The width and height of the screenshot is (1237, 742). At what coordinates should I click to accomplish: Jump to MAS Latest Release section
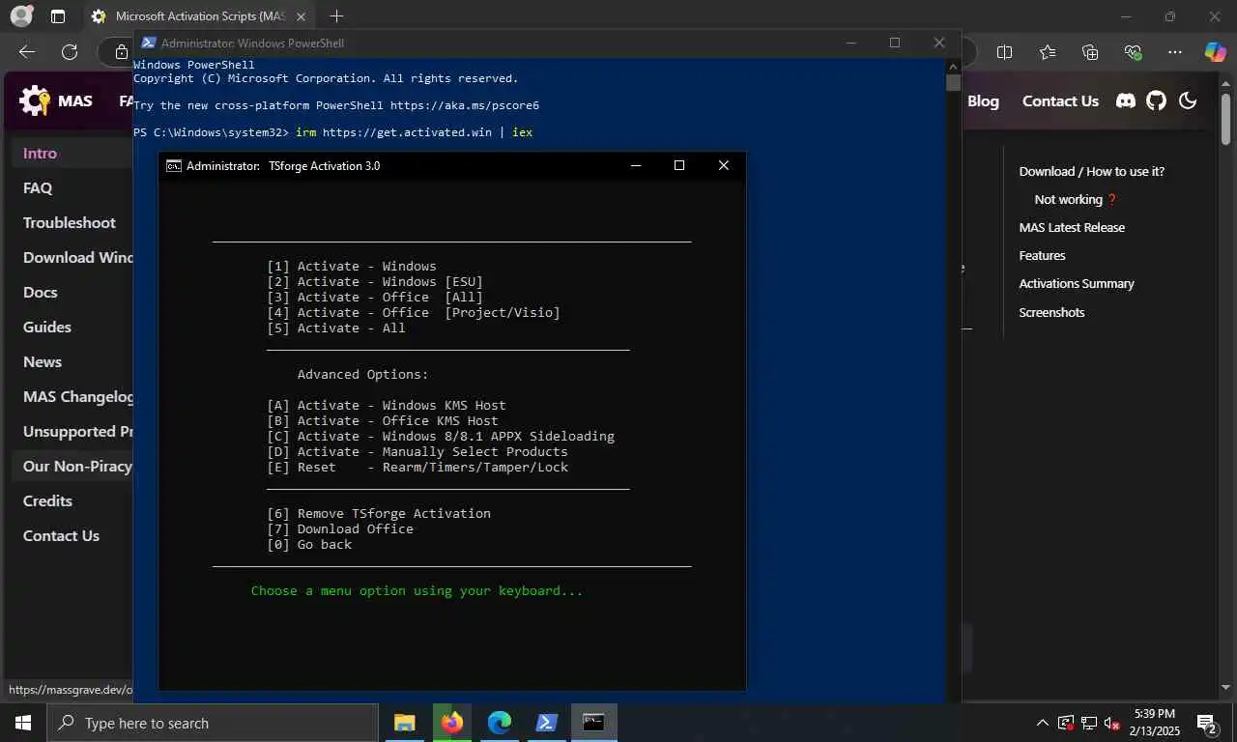[1072, 227]
